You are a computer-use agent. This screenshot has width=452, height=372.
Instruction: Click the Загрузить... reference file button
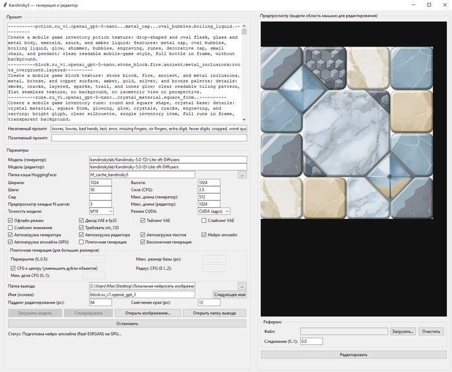click(402, 331)
